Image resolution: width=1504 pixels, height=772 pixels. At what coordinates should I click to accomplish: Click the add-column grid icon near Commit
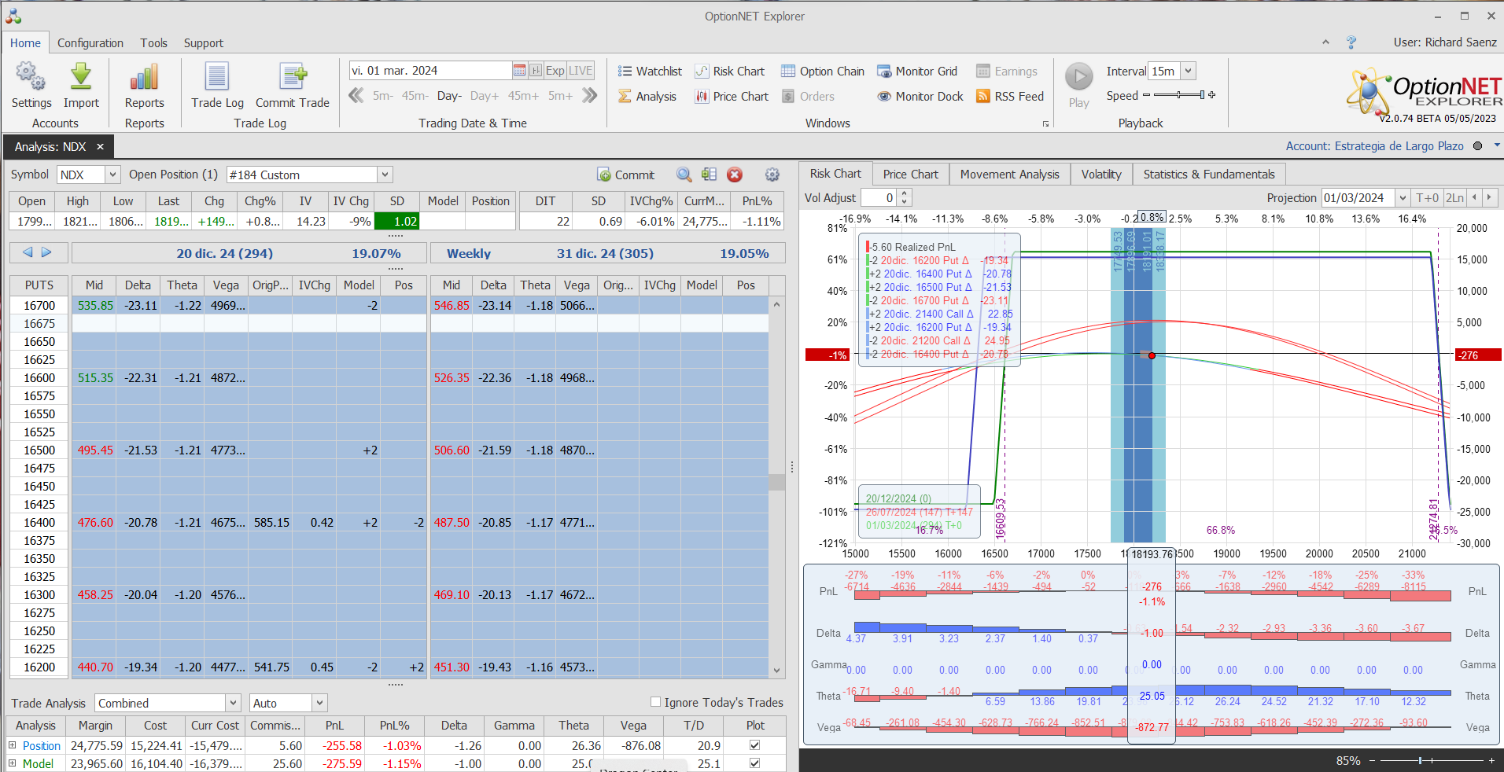710,175
